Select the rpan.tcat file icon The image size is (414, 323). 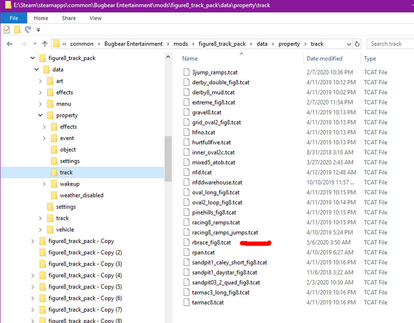(x=186, y=253)
